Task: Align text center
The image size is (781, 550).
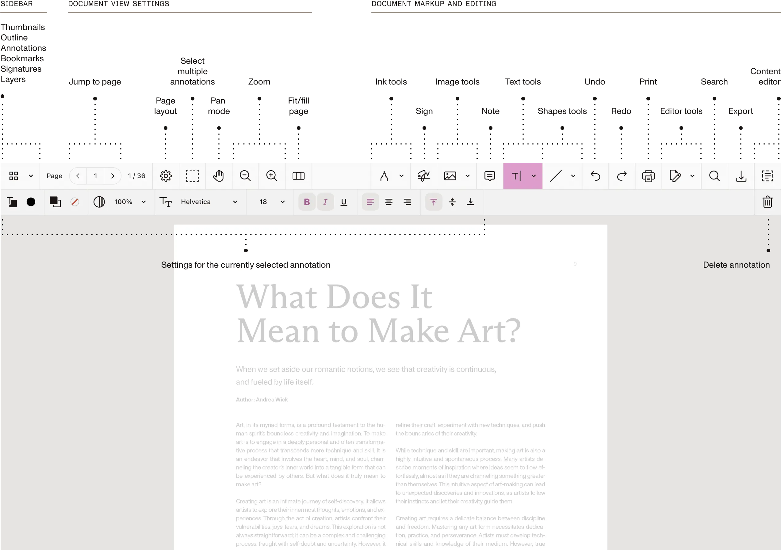Action: coord(389,202)
